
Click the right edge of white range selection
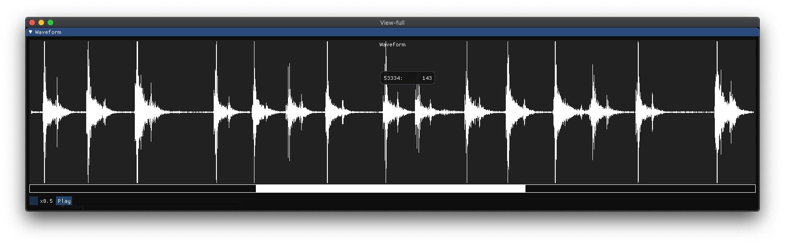point(525,189)
